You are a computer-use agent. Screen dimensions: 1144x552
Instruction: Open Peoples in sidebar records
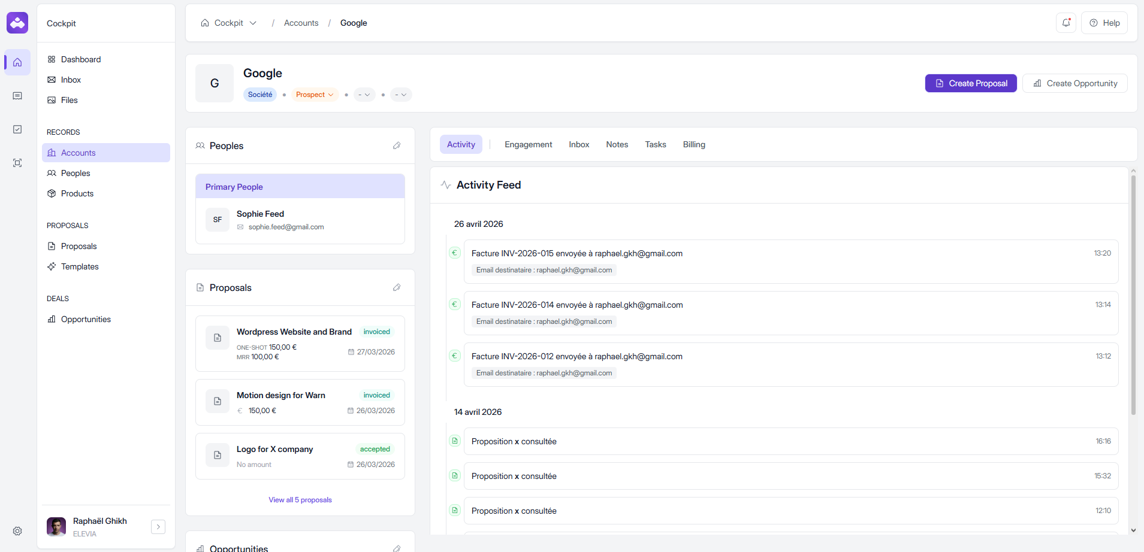coord(106,173)
